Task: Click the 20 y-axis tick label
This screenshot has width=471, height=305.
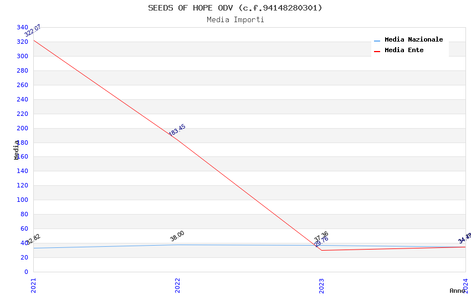Action: click(x=24, y=257)
